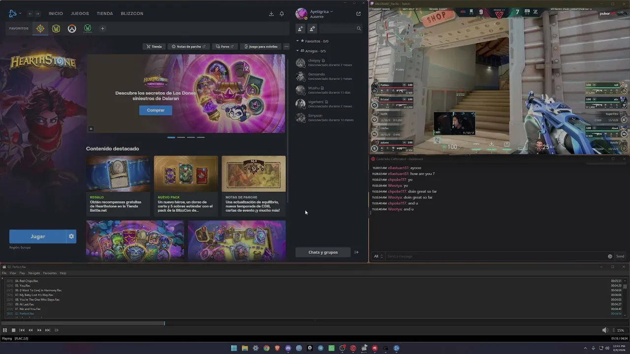Click the Add Friend icon
The image size is (630, 354).
click(300, 29)
